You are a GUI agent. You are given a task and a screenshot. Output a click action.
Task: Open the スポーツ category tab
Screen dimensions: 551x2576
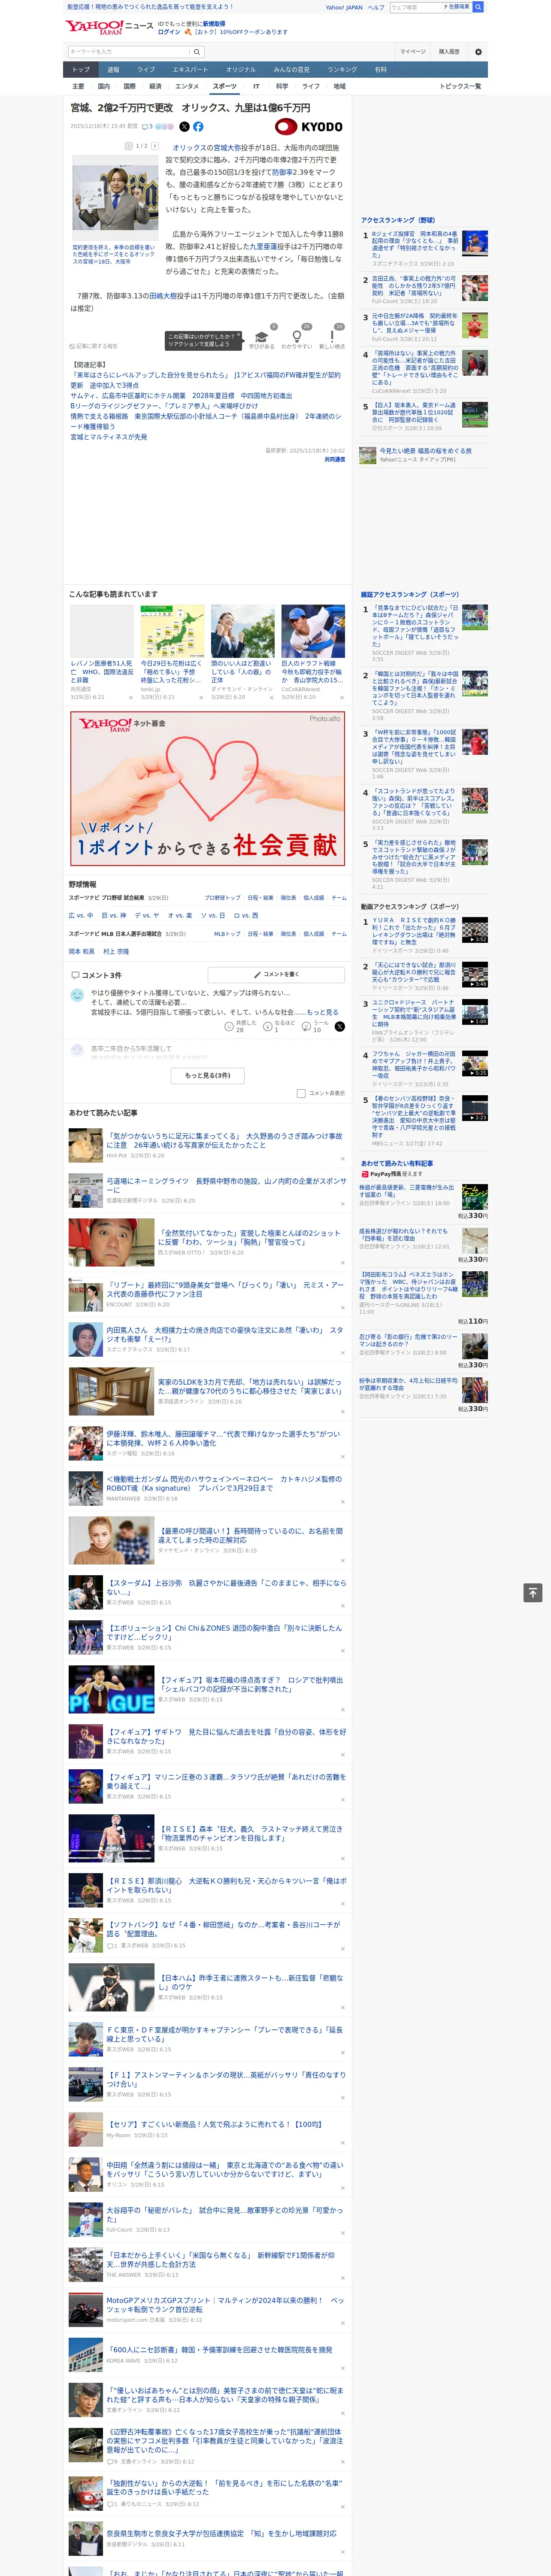click(x=225, y=86)
